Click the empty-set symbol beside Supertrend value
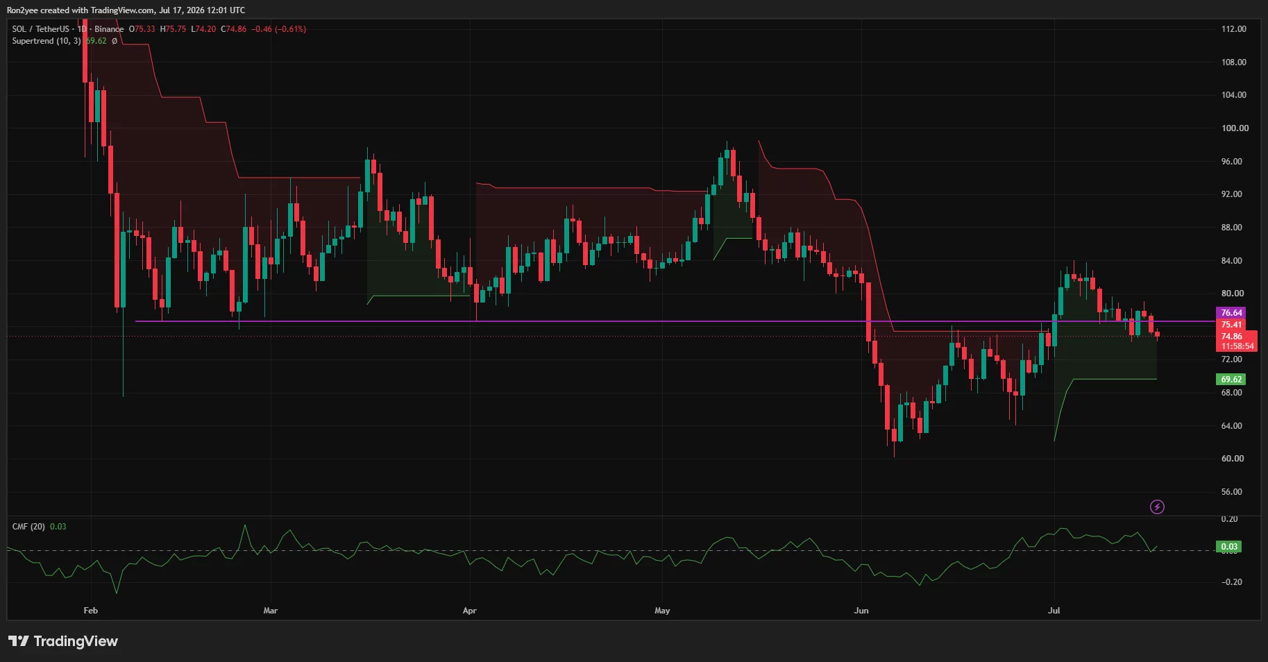The image size is (1268, 662). pyautogui.click(x=115, y=41)
